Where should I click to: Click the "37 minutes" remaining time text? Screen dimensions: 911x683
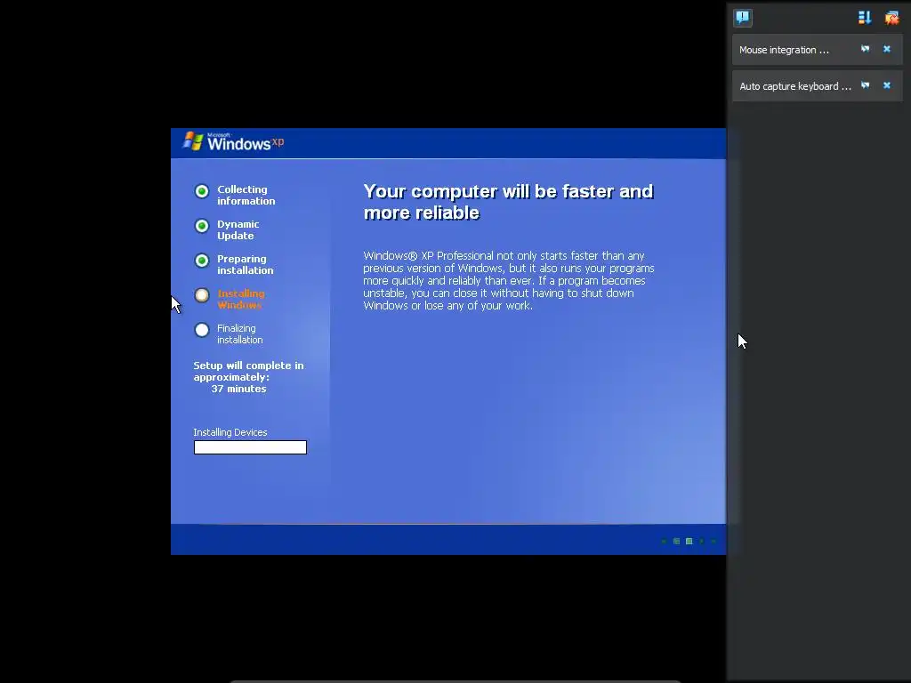click(x=238, y=389)
